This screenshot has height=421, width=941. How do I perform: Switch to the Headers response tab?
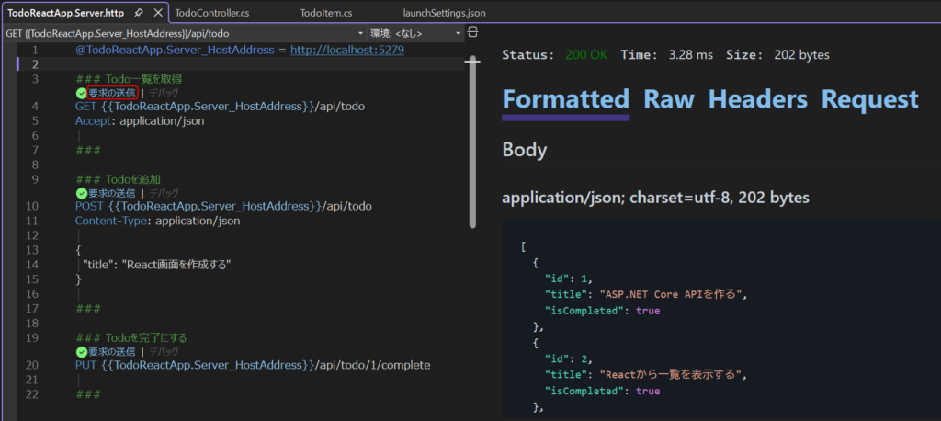click(757, 99)
